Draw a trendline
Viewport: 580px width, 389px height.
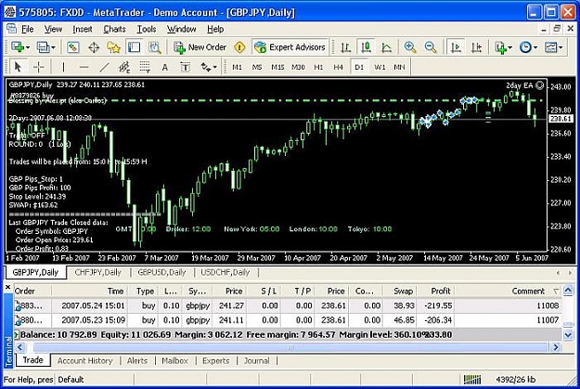point(104,67)
